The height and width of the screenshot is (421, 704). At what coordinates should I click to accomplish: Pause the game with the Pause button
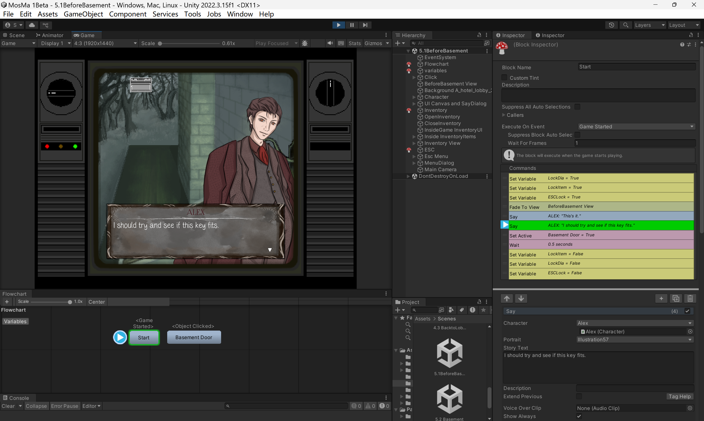(x=352, y=25)
